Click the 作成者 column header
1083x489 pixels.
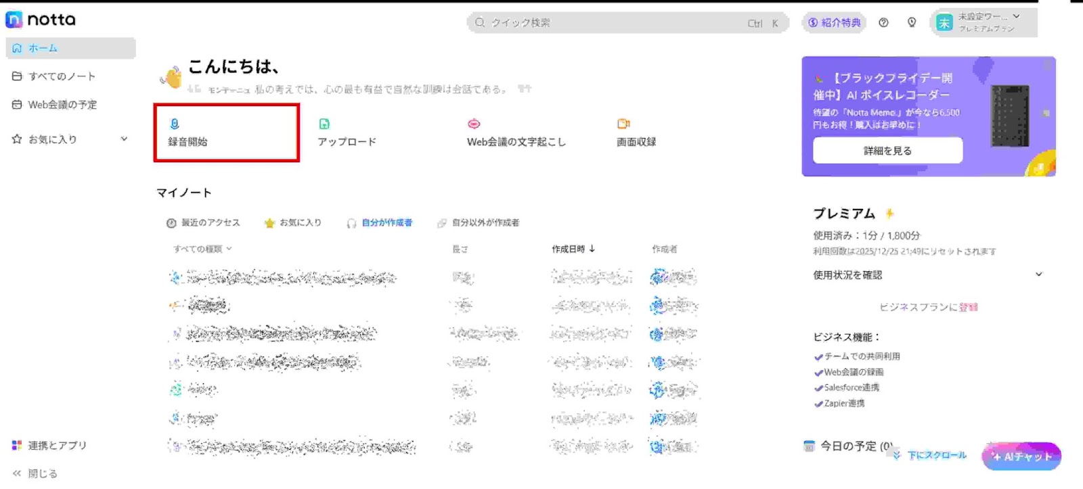[664, 249]
